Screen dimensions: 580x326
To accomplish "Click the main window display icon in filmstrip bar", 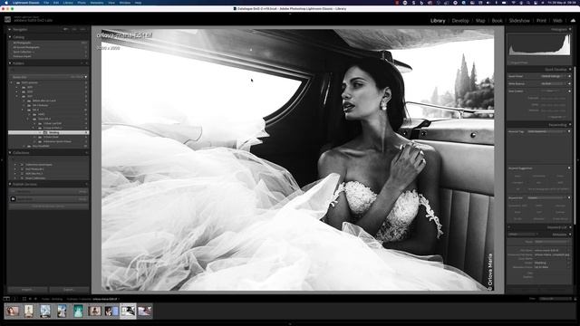I will tap(6, 299).
